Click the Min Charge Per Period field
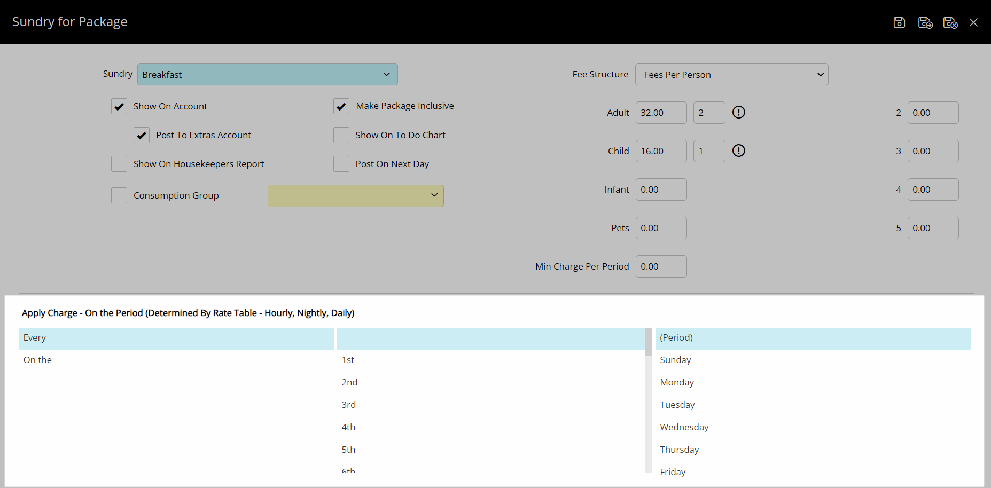 [x=661, y=266]
